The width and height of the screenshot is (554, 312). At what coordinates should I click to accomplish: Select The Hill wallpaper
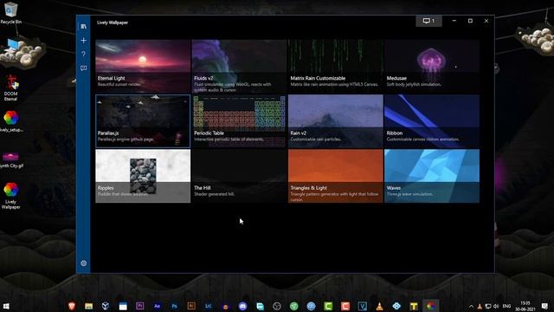pos(239,176)
